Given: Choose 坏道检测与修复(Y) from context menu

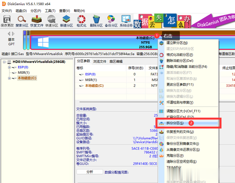Looking at the screenshot, I should [x=188, y=102].
